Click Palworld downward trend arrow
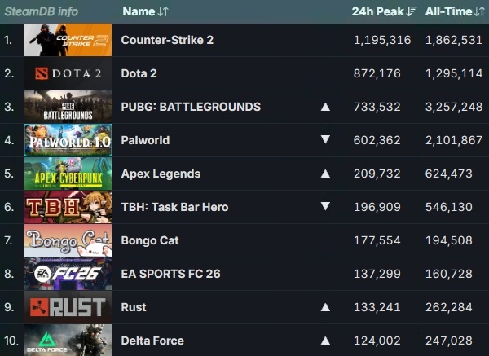Image resolution: width=489 pixels, height=356 pixels. click(x=325, y=139)
